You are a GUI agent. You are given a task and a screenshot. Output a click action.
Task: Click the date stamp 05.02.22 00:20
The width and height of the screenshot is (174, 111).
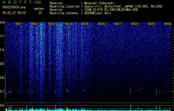coord(14,13)
